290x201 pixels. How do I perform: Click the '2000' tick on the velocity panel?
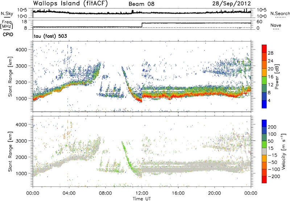(21, 157)
